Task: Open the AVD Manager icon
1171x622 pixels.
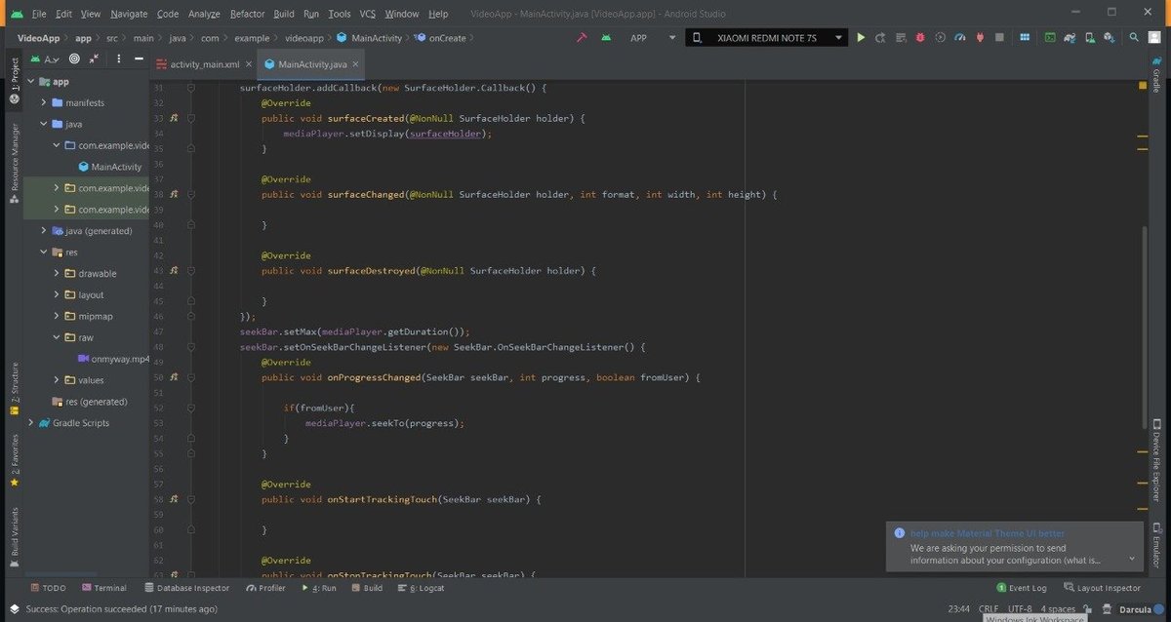Action: click(x=1090, y=38)
